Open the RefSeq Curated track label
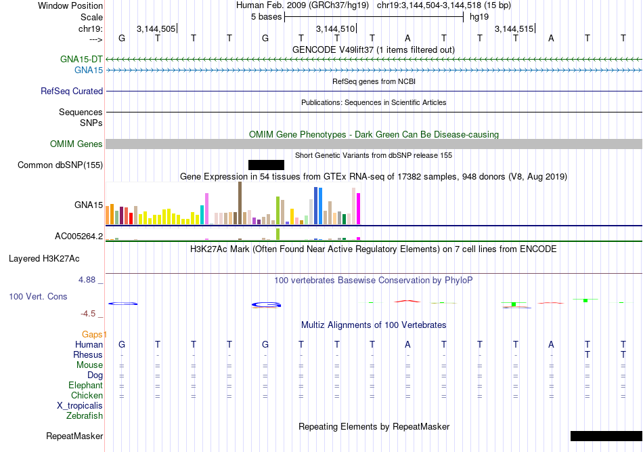Screen dimensions: 643x452 (72, 91)
